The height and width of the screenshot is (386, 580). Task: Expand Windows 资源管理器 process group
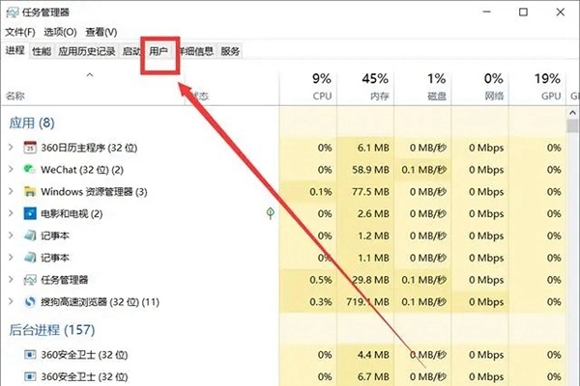coord(11,191)
